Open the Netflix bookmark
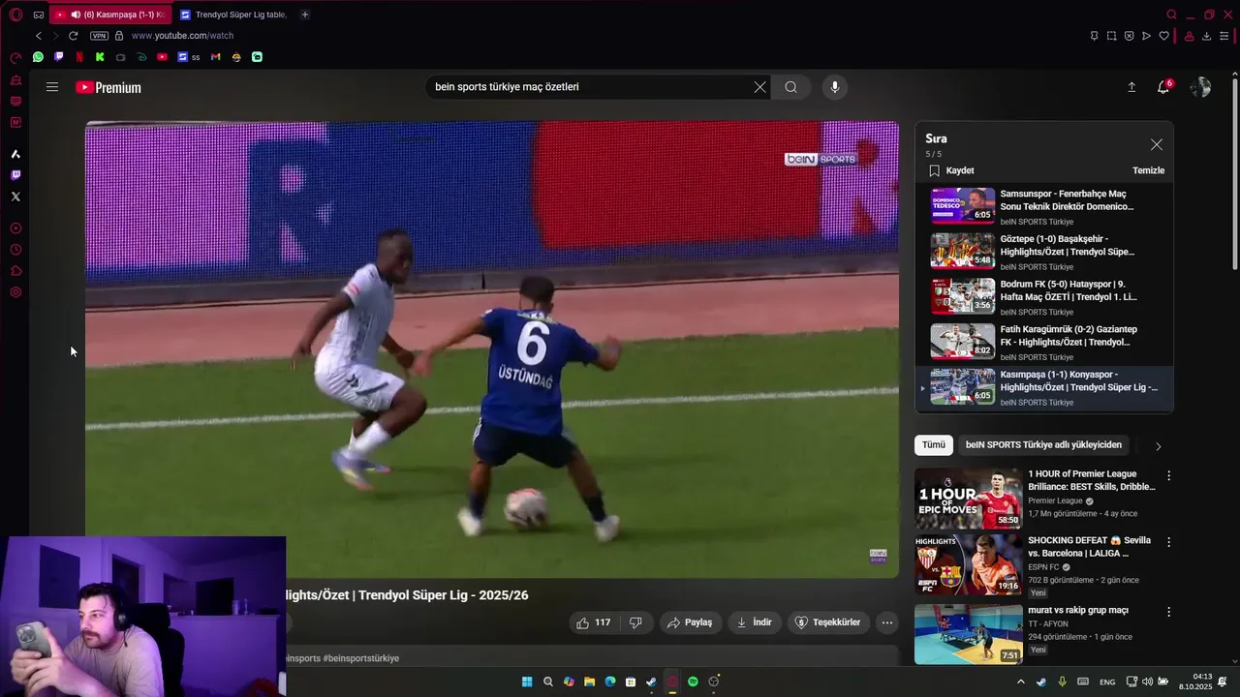This screenshot has width=1240, height=697. (79, 57)
